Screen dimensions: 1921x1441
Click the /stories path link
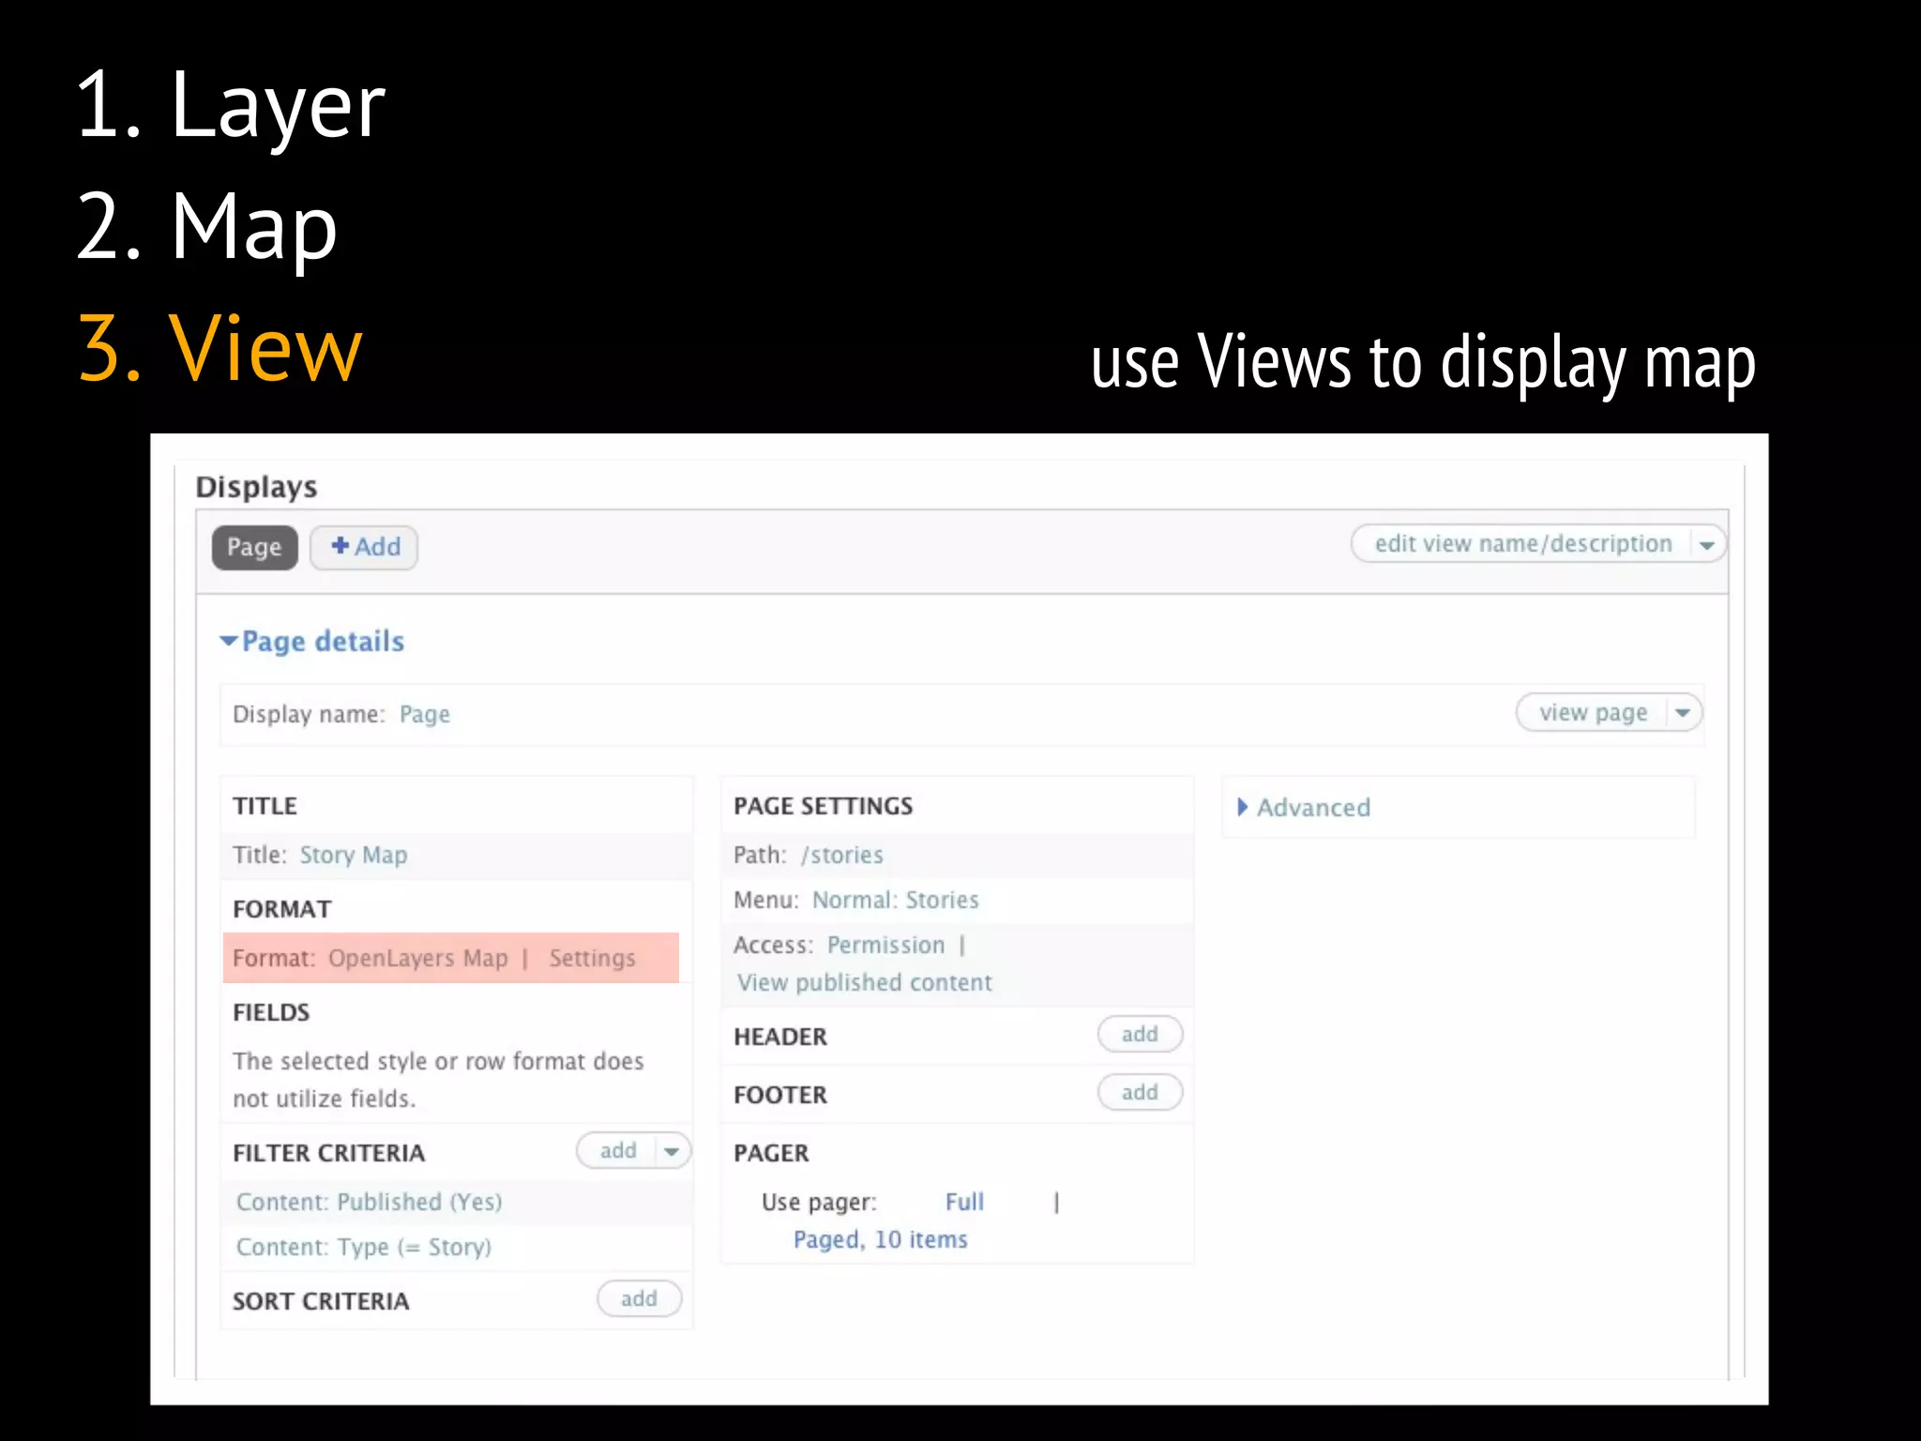point(842,856)
